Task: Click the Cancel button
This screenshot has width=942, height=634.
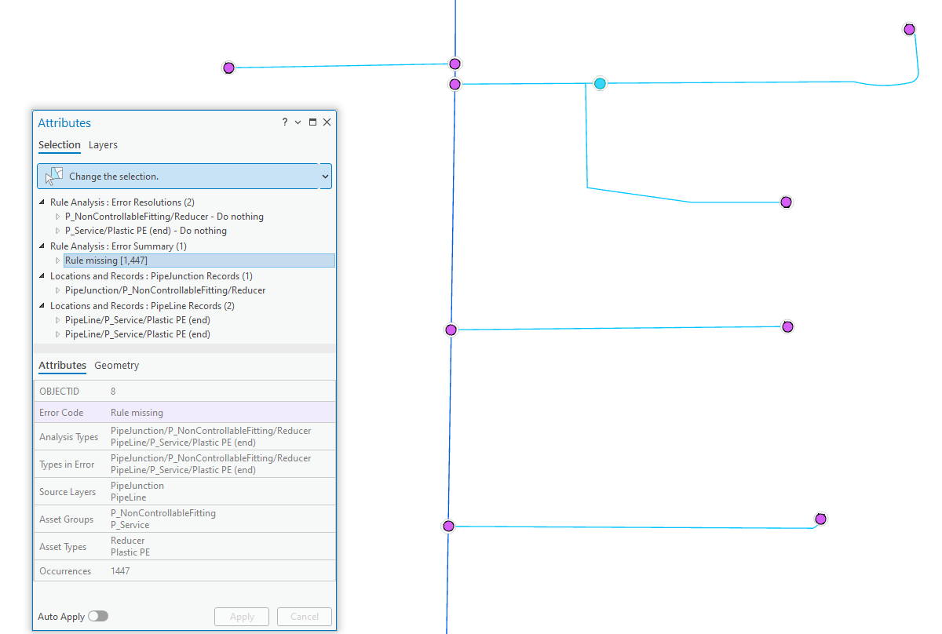Action: point(305,616)
